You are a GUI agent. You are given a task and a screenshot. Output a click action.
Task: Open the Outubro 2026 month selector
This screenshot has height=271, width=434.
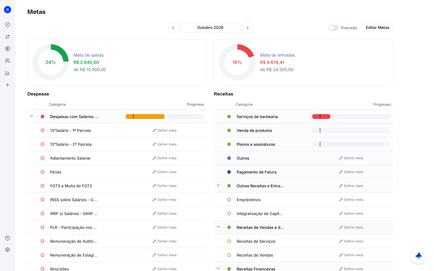210,28
